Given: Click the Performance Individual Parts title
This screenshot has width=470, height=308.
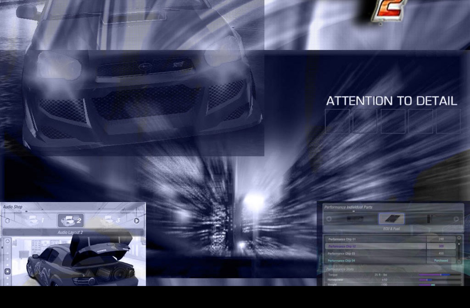Looking at the screenshot, I should 348,207.
